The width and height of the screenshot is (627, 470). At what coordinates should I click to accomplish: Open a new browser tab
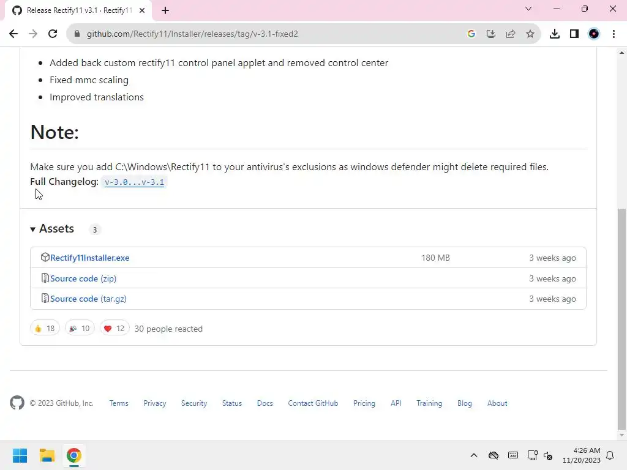(x=165, y=10)
